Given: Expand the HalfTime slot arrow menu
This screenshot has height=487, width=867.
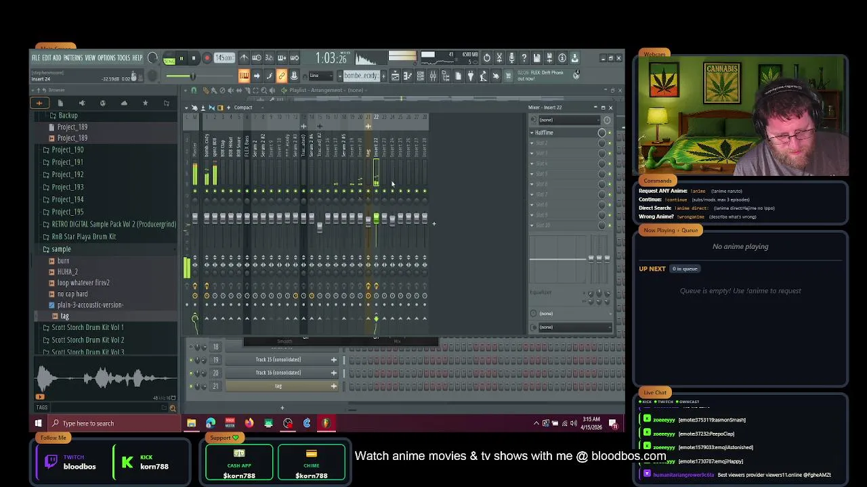Looking at the screenshot, I should pyautogui.click(x=532, y=133).
